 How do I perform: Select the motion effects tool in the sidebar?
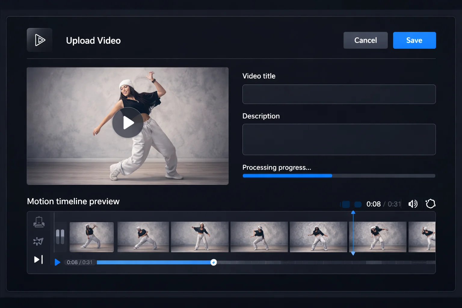38,241
